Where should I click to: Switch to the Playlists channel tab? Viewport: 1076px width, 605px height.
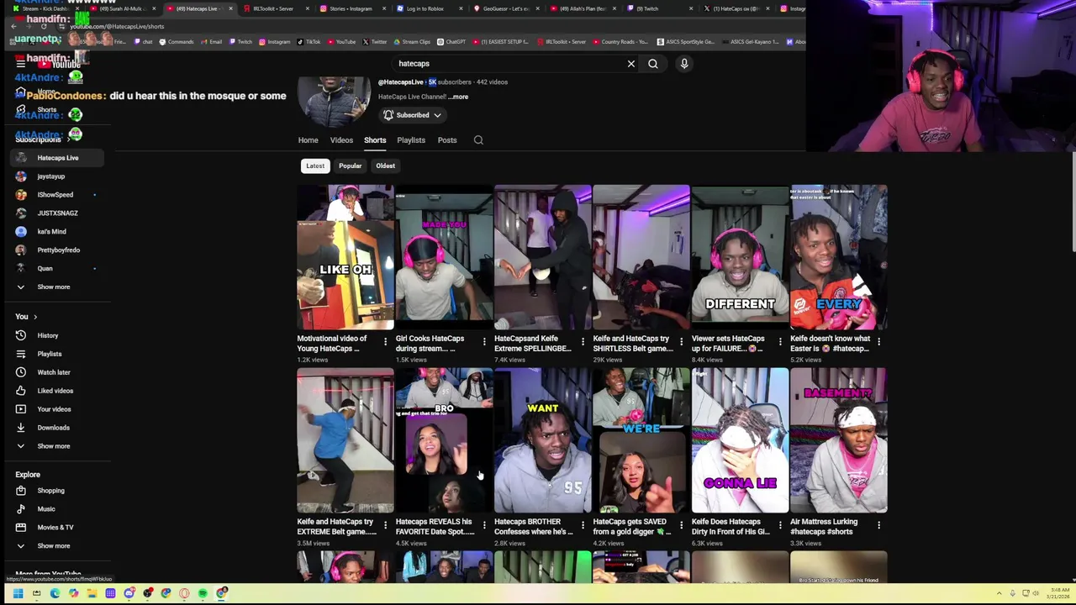(x=411, y=140)
